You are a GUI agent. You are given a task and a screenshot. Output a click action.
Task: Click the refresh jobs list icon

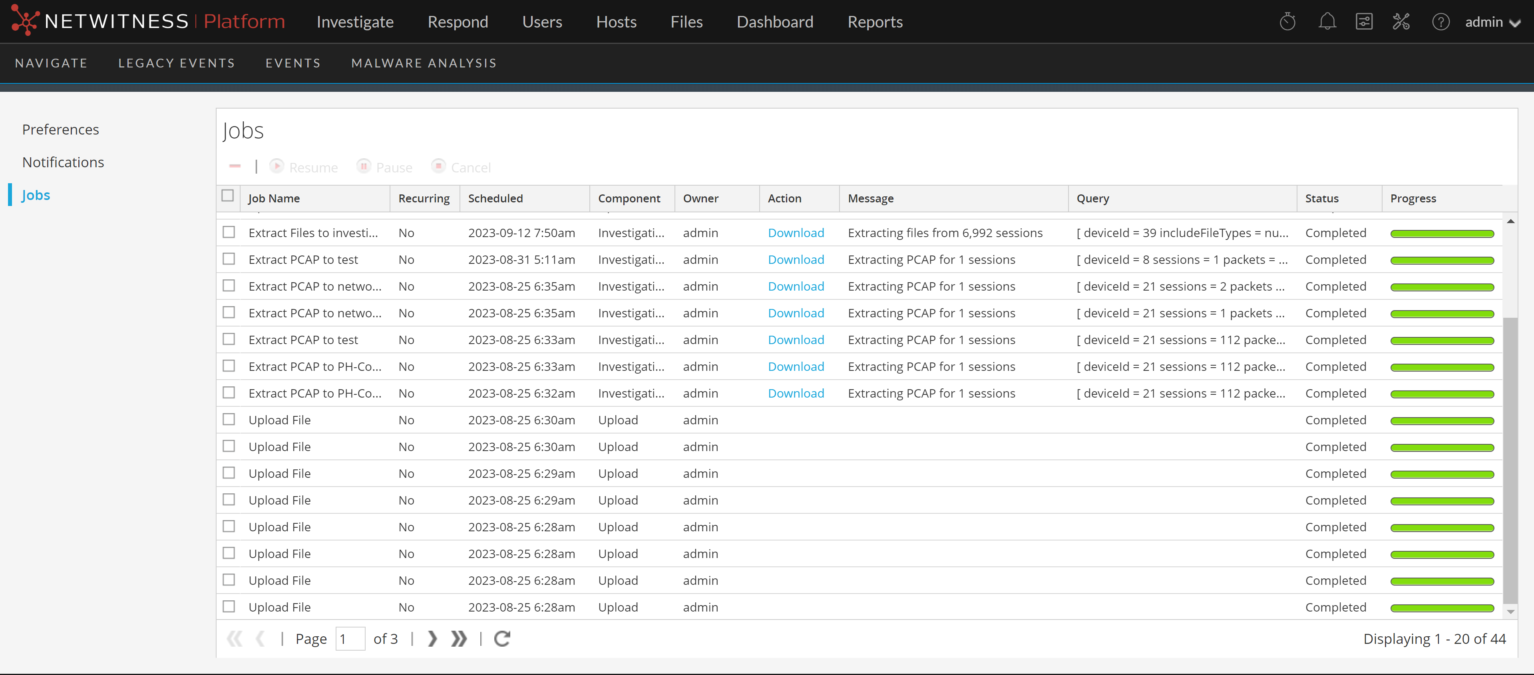click(x=502, y=638)
